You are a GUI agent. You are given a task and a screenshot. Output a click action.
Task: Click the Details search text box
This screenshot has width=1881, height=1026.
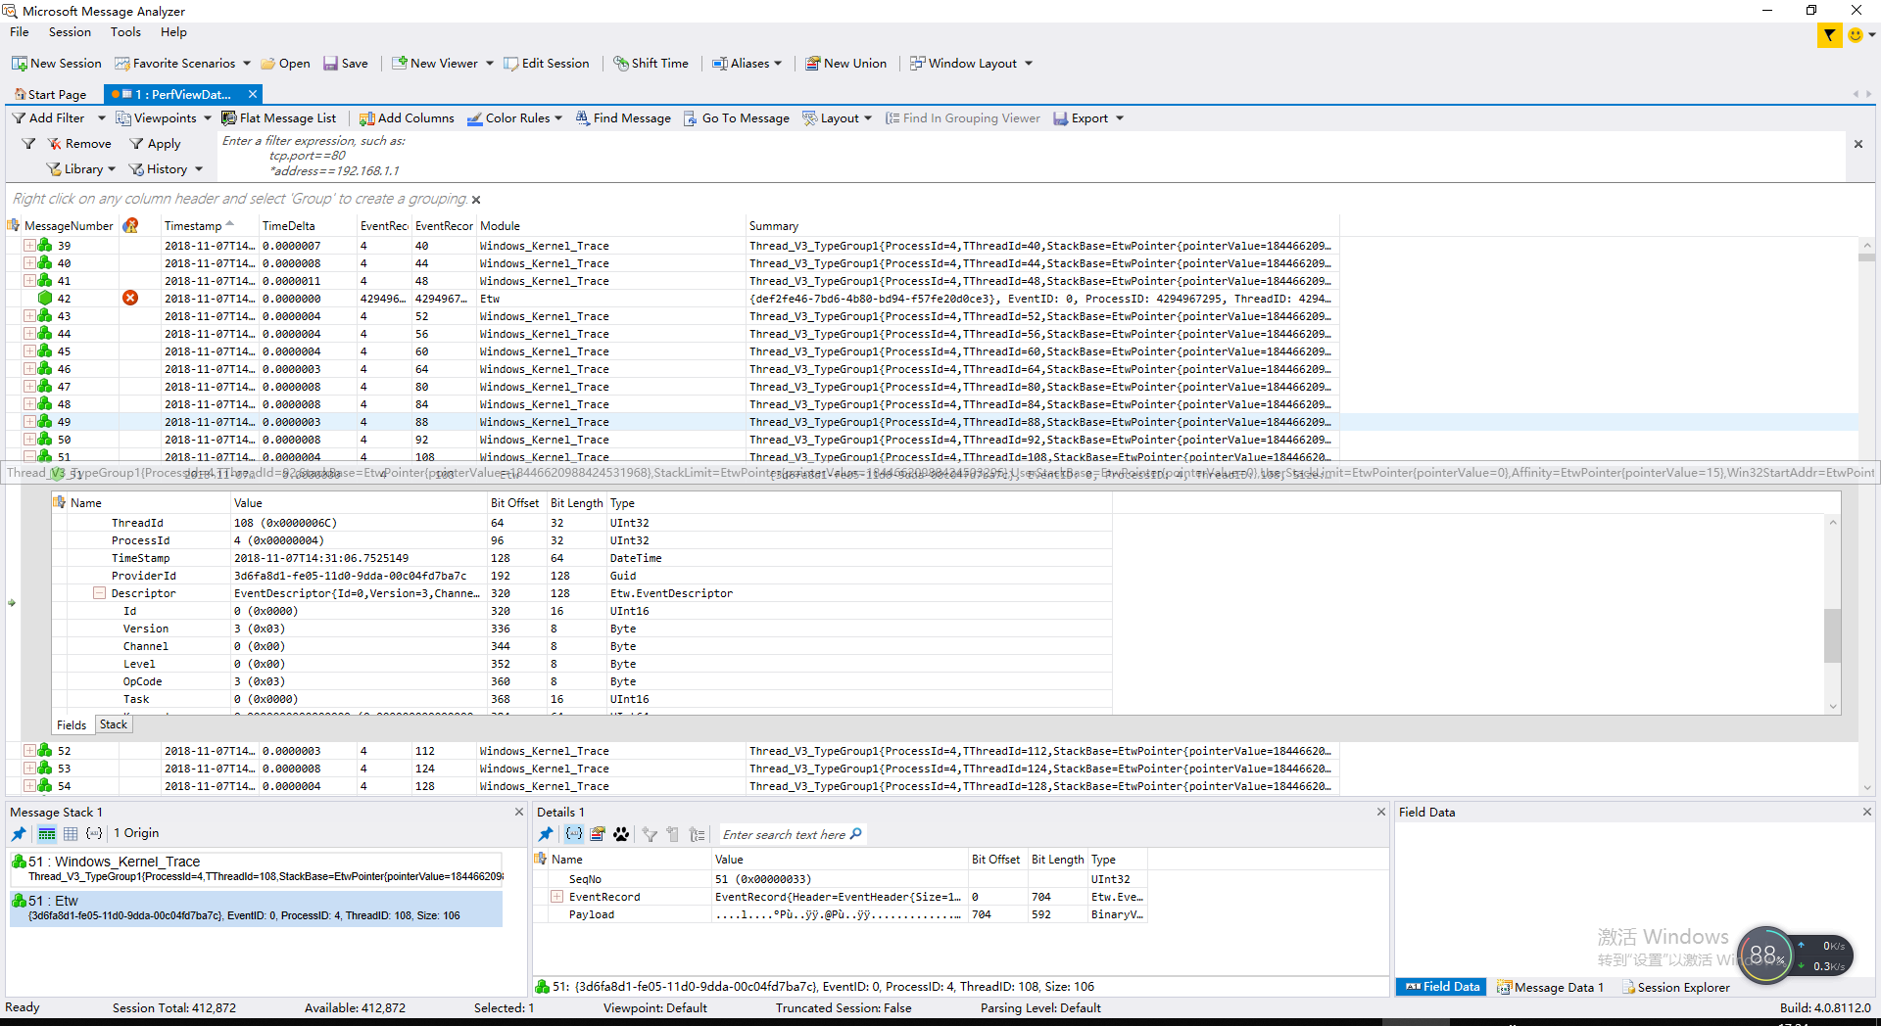point(792,834)
